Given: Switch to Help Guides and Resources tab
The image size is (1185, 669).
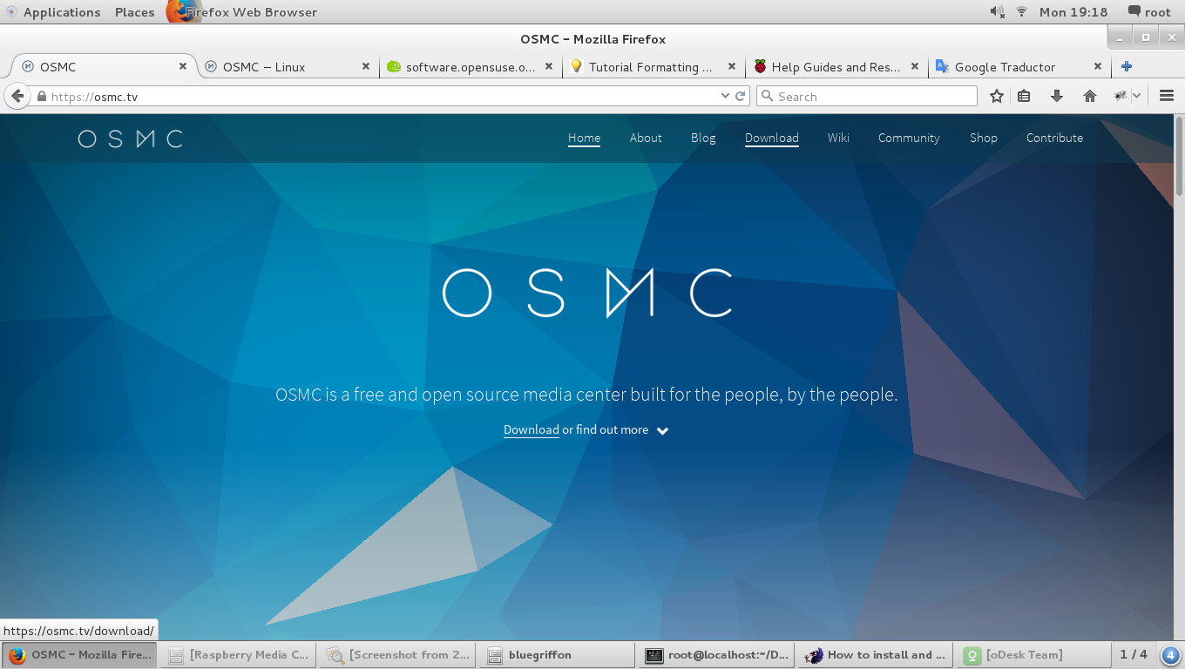Looking at the screenshot, I should (836, 66).
